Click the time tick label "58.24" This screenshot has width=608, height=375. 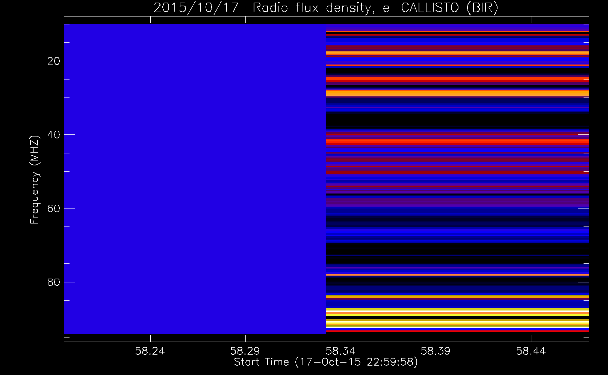coord(150,351)
